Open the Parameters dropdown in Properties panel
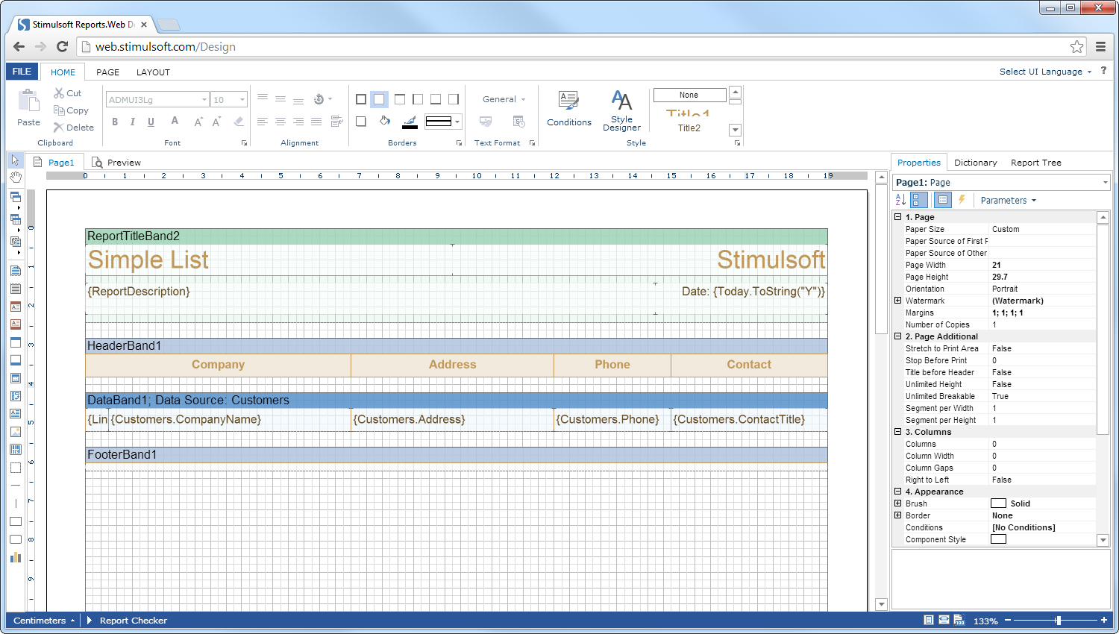Image resolution: width=1119 pixels, height=634 pixels. [x=1007, y=200]
